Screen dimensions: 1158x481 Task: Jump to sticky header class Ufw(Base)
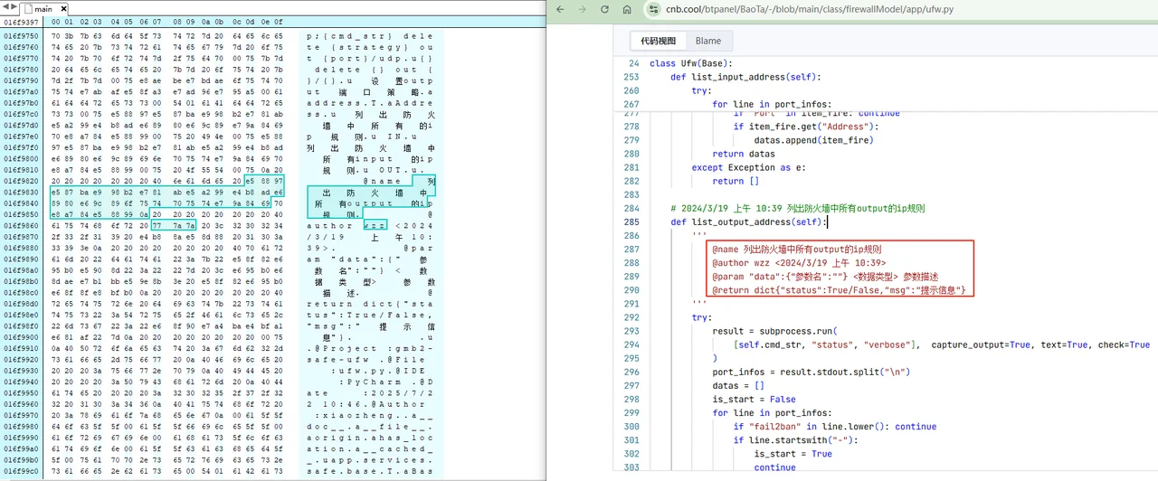pos(690,63)
